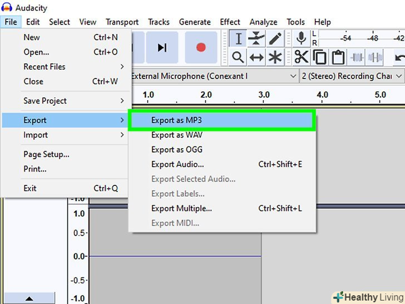Collapse the track with the up-arrow button
Image resolution: width=405 pixels, height=304 pixels.
(x=29, y=298)
